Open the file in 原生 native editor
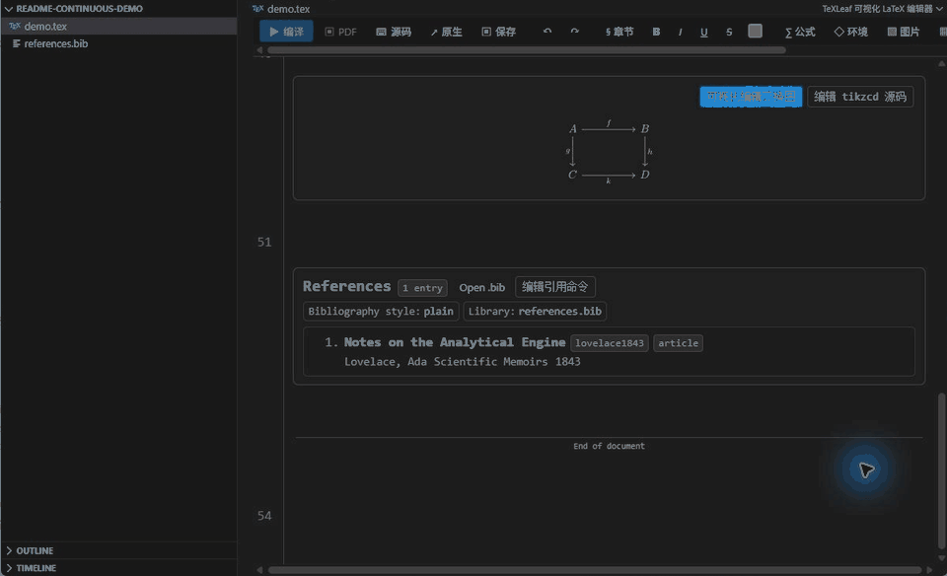The height and width of the screenshot is (576, 947). pyautogui.click(x=446, y=32)
